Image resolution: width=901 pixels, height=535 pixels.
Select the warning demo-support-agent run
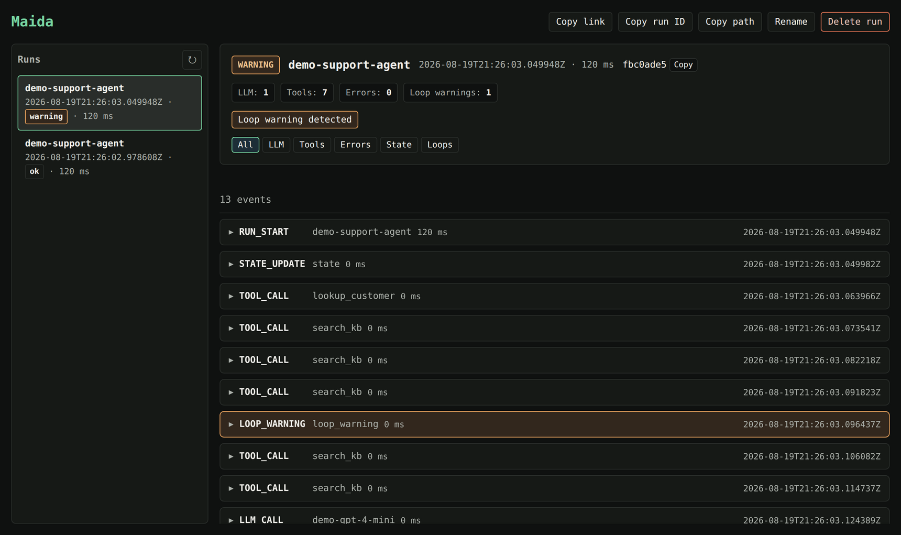[109, 103]
